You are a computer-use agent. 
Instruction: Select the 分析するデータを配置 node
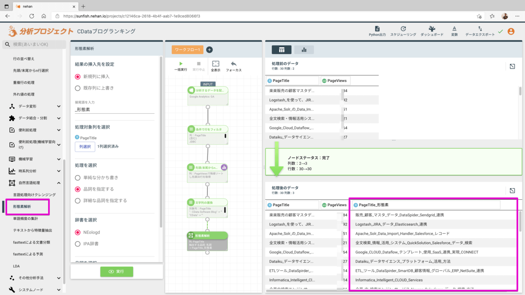point(208,95)
